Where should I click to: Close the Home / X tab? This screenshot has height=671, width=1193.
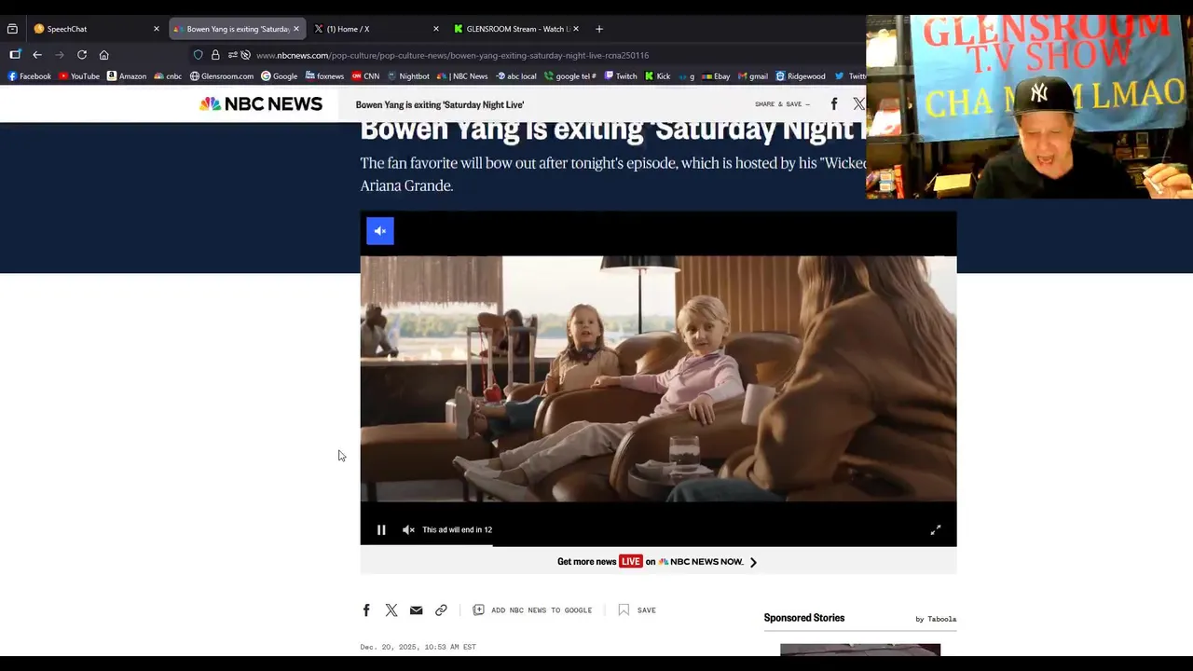click(x=435, y=29)
